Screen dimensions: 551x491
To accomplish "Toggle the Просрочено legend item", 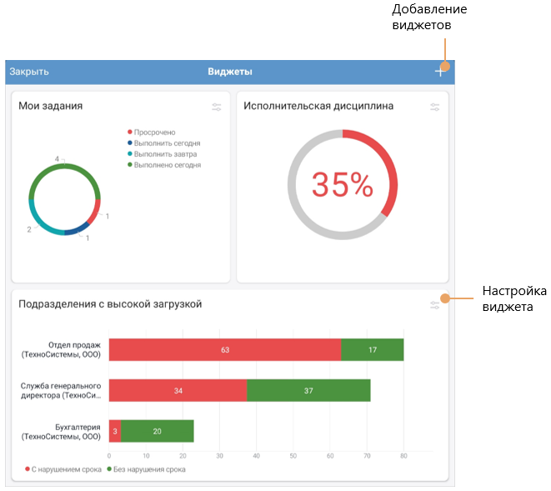I will pyautogui.click(x=151, y=133).
